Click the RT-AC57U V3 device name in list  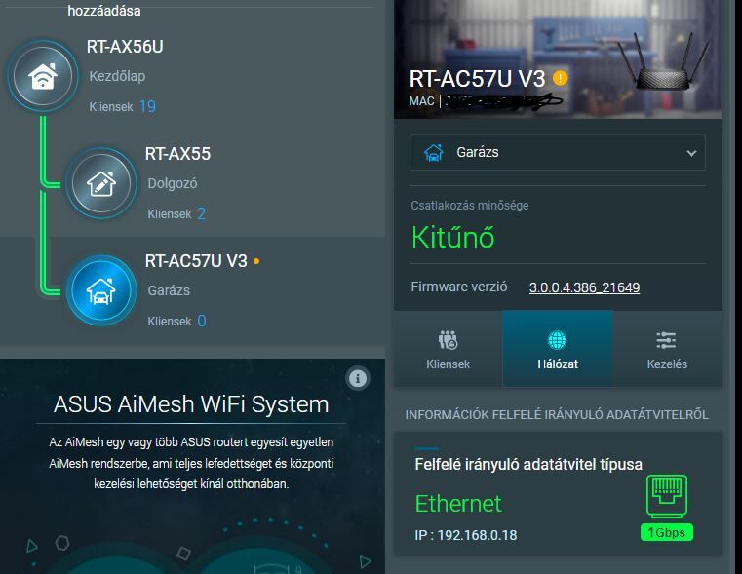tap(196, 261)
